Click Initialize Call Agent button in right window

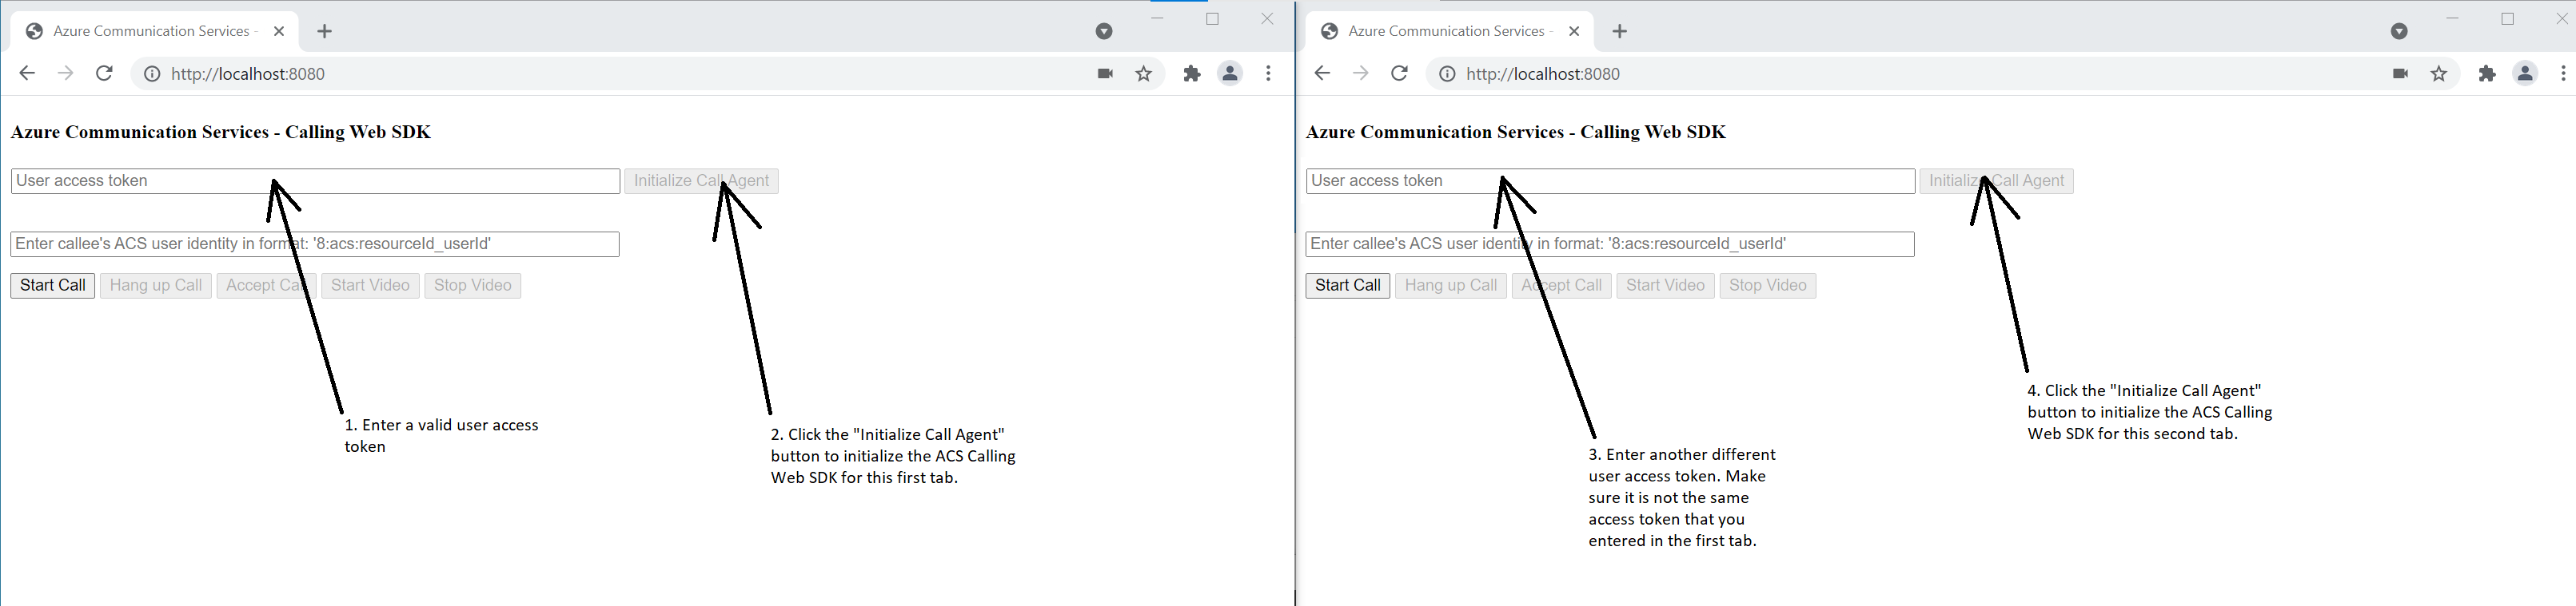click(x=1997, y=182)
